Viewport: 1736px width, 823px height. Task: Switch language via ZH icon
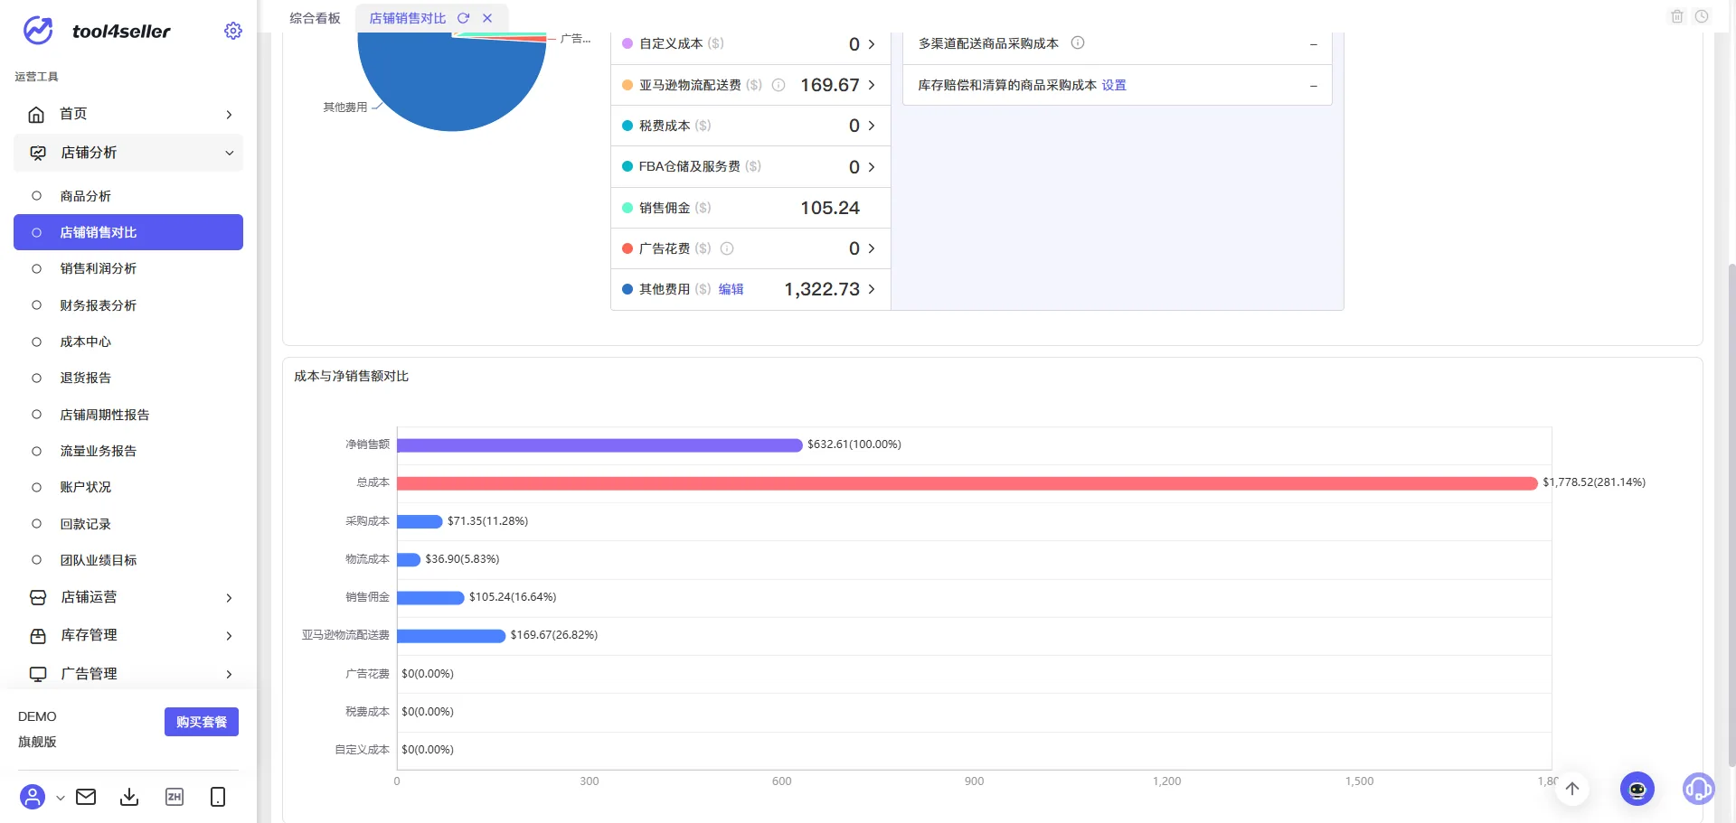pyautogui.click(x=175, y=797)
